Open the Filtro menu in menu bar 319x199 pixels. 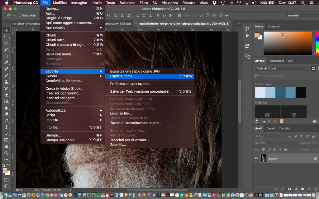(144, 3)
